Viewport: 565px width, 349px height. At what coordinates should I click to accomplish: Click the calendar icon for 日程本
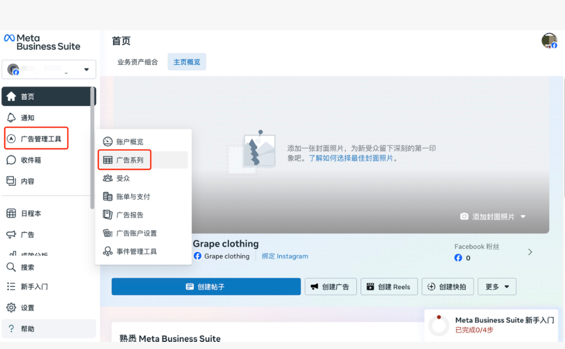[11, 213]
